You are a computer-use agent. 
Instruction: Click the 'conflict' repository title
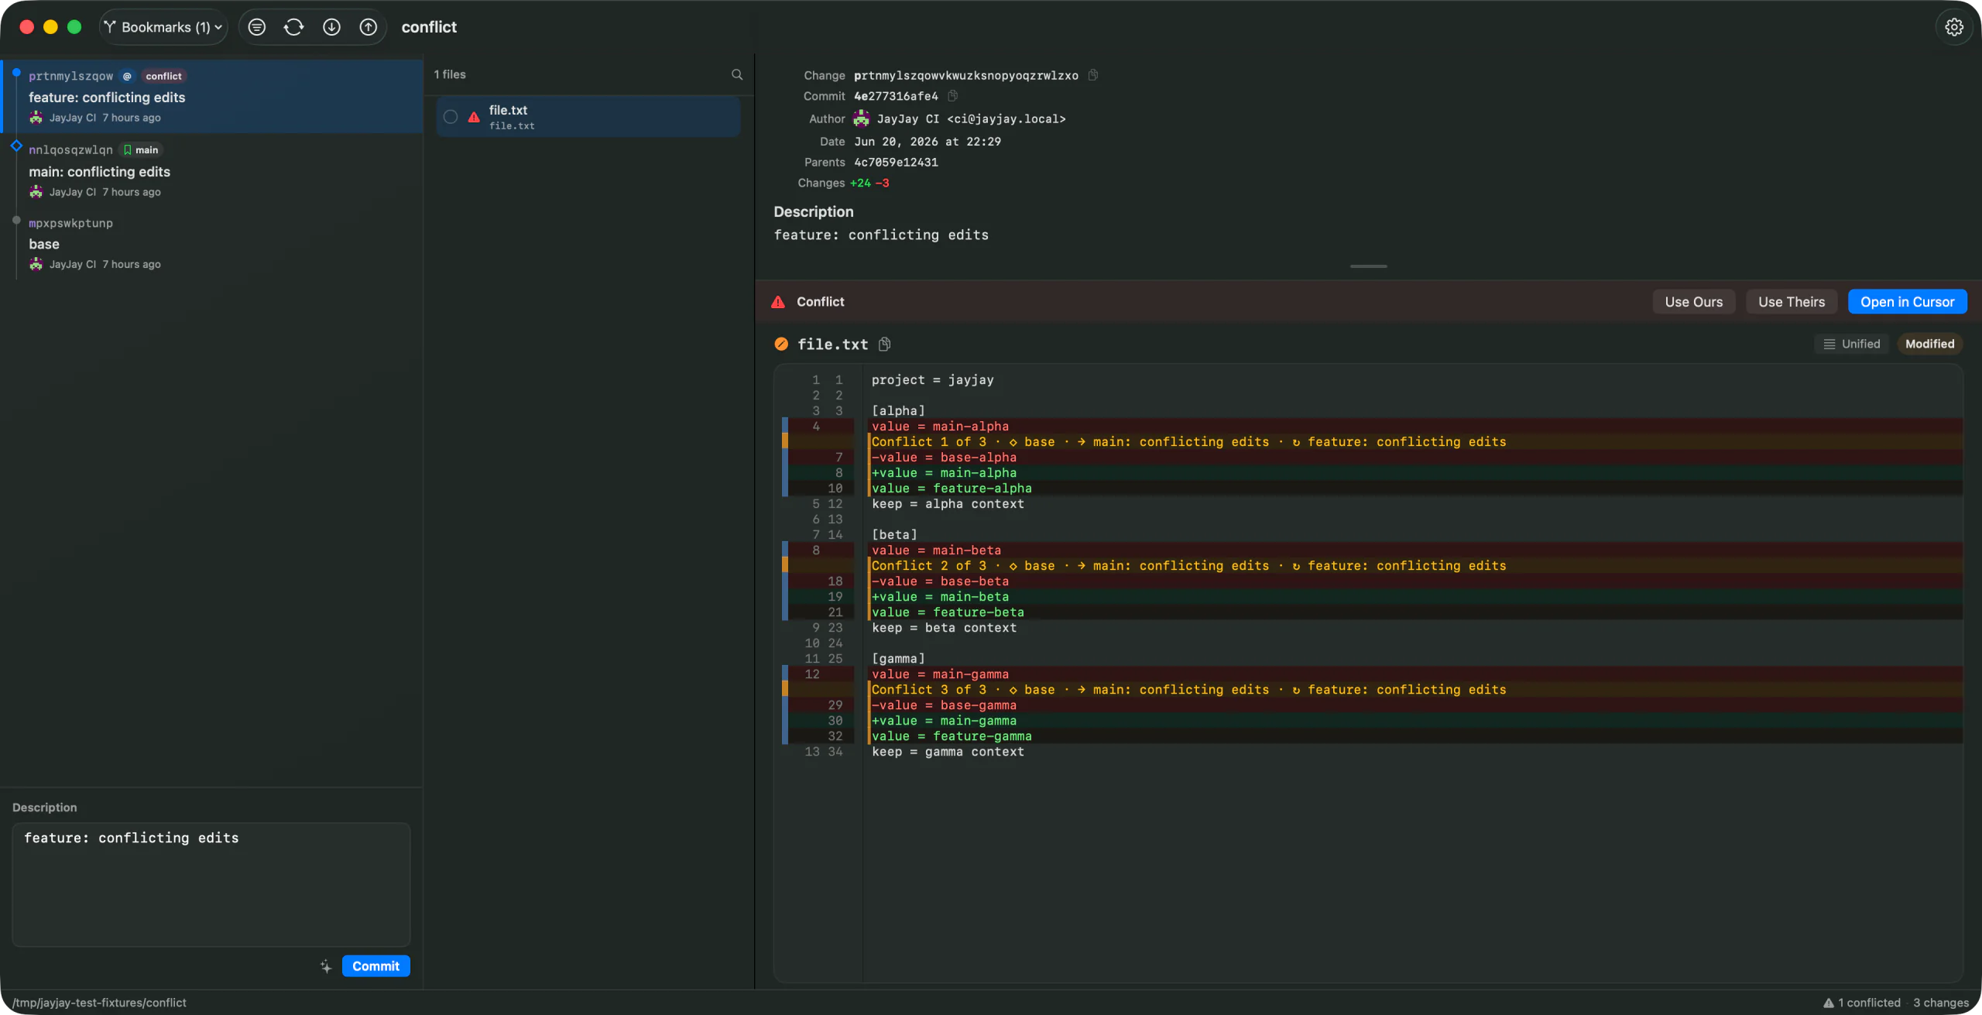429,27
